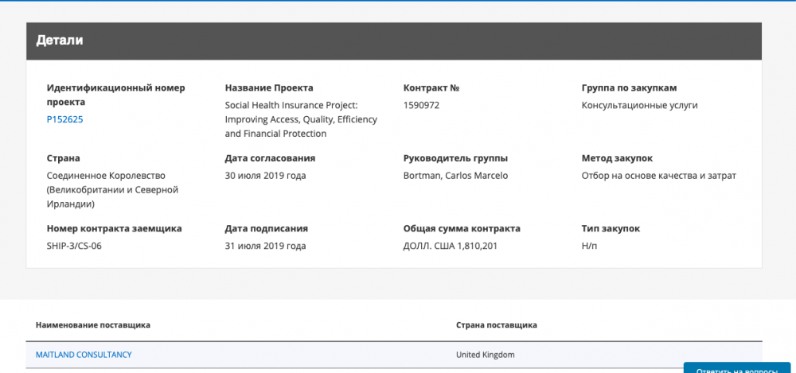Open the MAITLAND CONSULTANCY supplier link

[84, 355]
